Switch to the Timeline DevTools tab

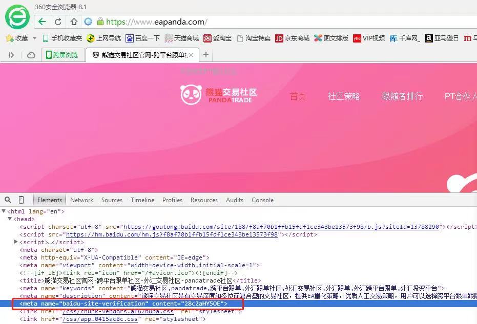(x=142, y=200)
